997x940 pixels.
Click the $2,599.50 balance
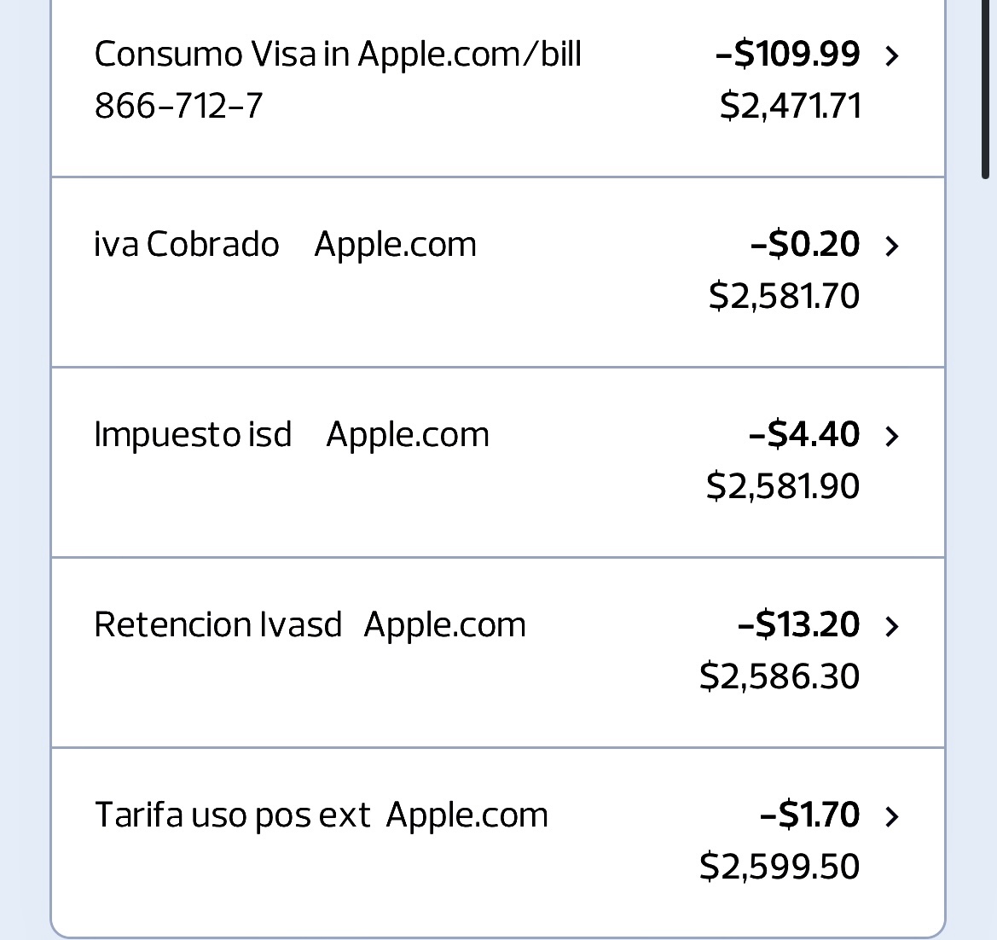click(x=780, y=867)
